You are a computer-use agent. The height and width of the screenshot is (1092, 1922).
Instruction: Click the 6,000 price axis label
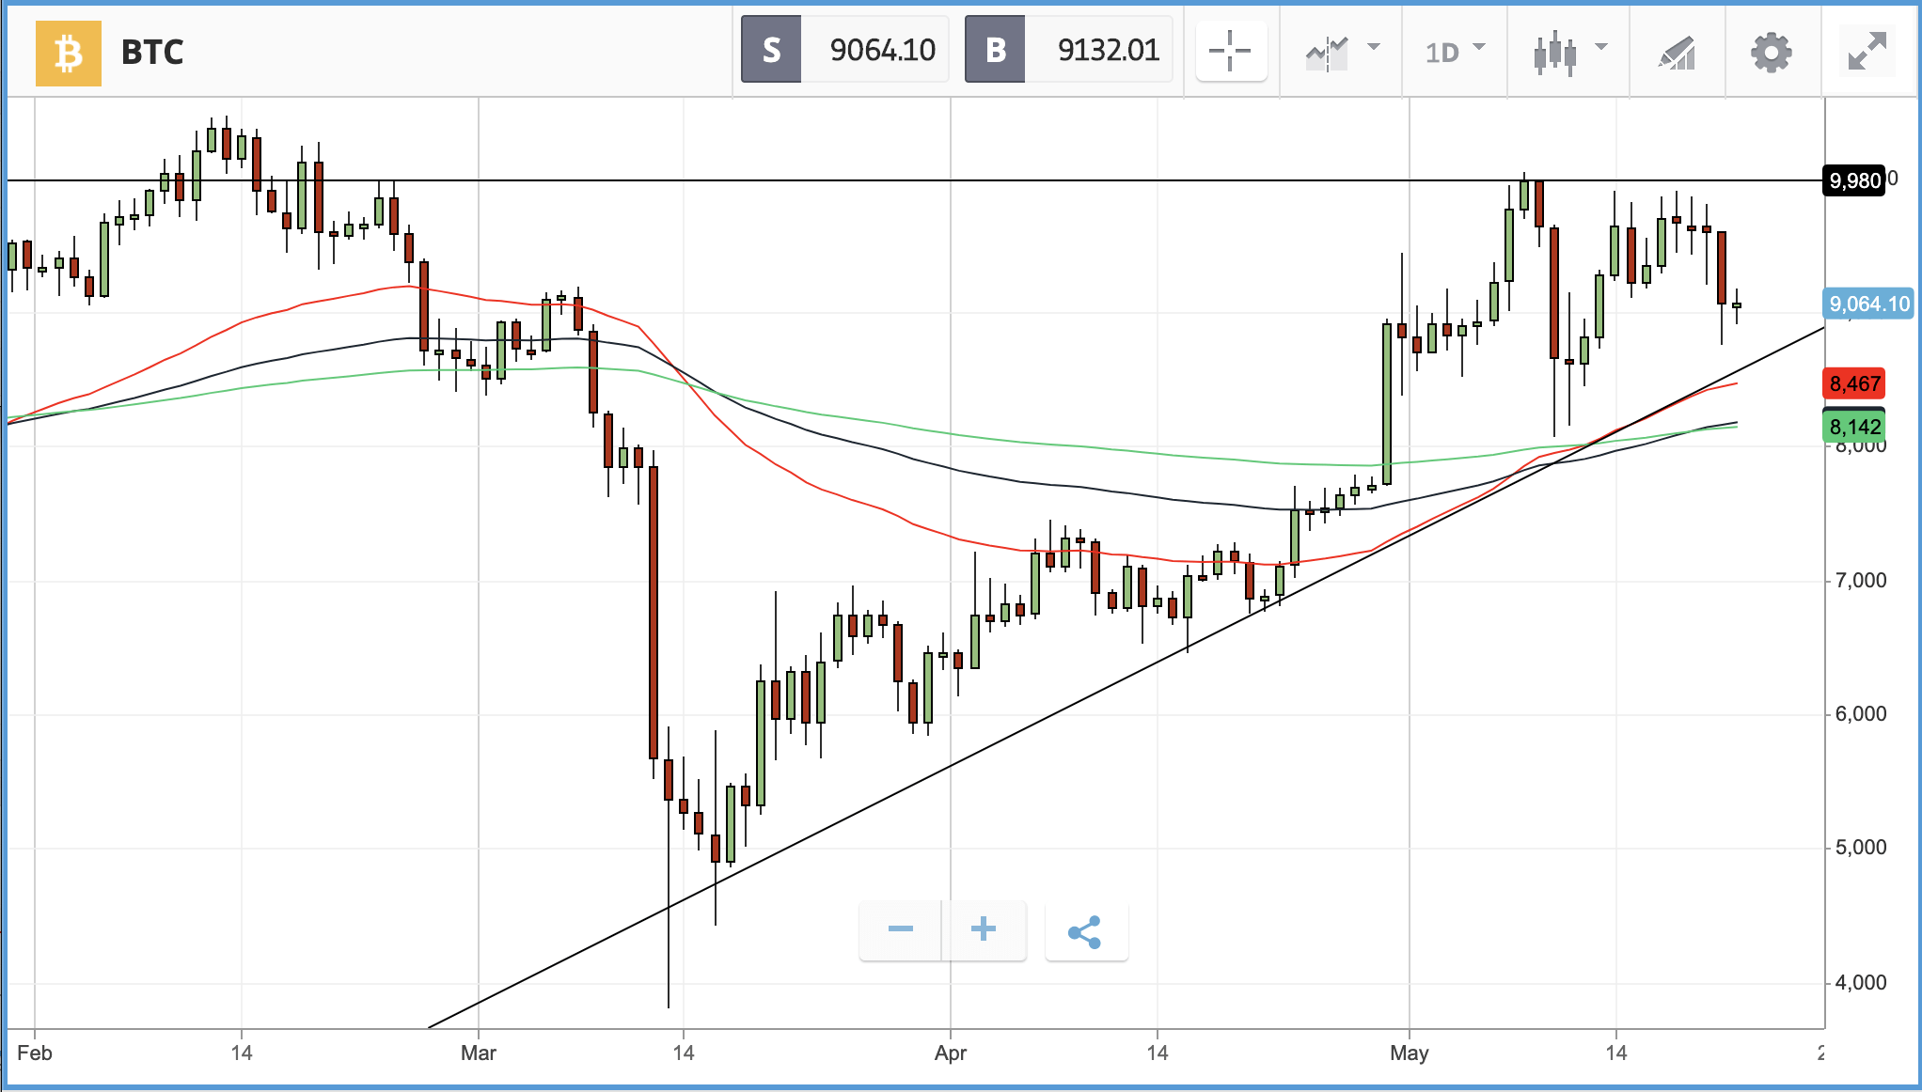pyautogui.click(x=1861, y=714)
